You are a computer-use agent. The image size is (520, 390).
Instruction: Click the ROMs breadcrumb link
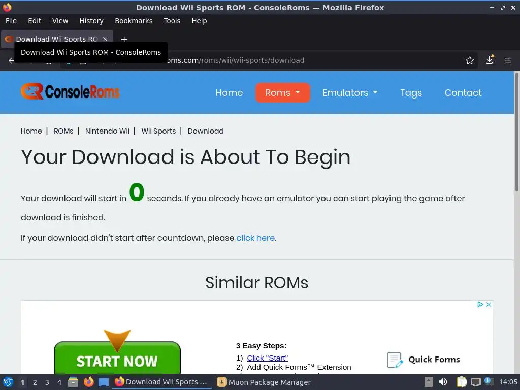63,131
